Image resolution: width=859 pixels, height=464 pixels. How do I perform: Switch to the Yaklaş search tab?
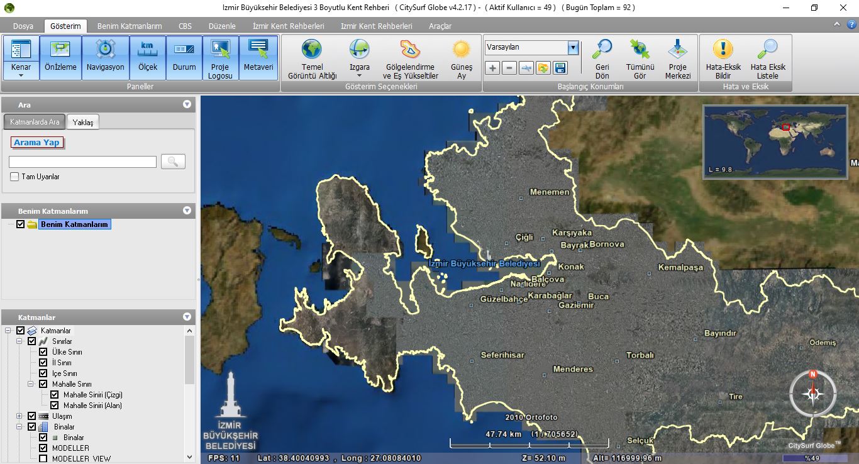click(x=83, y=122)
